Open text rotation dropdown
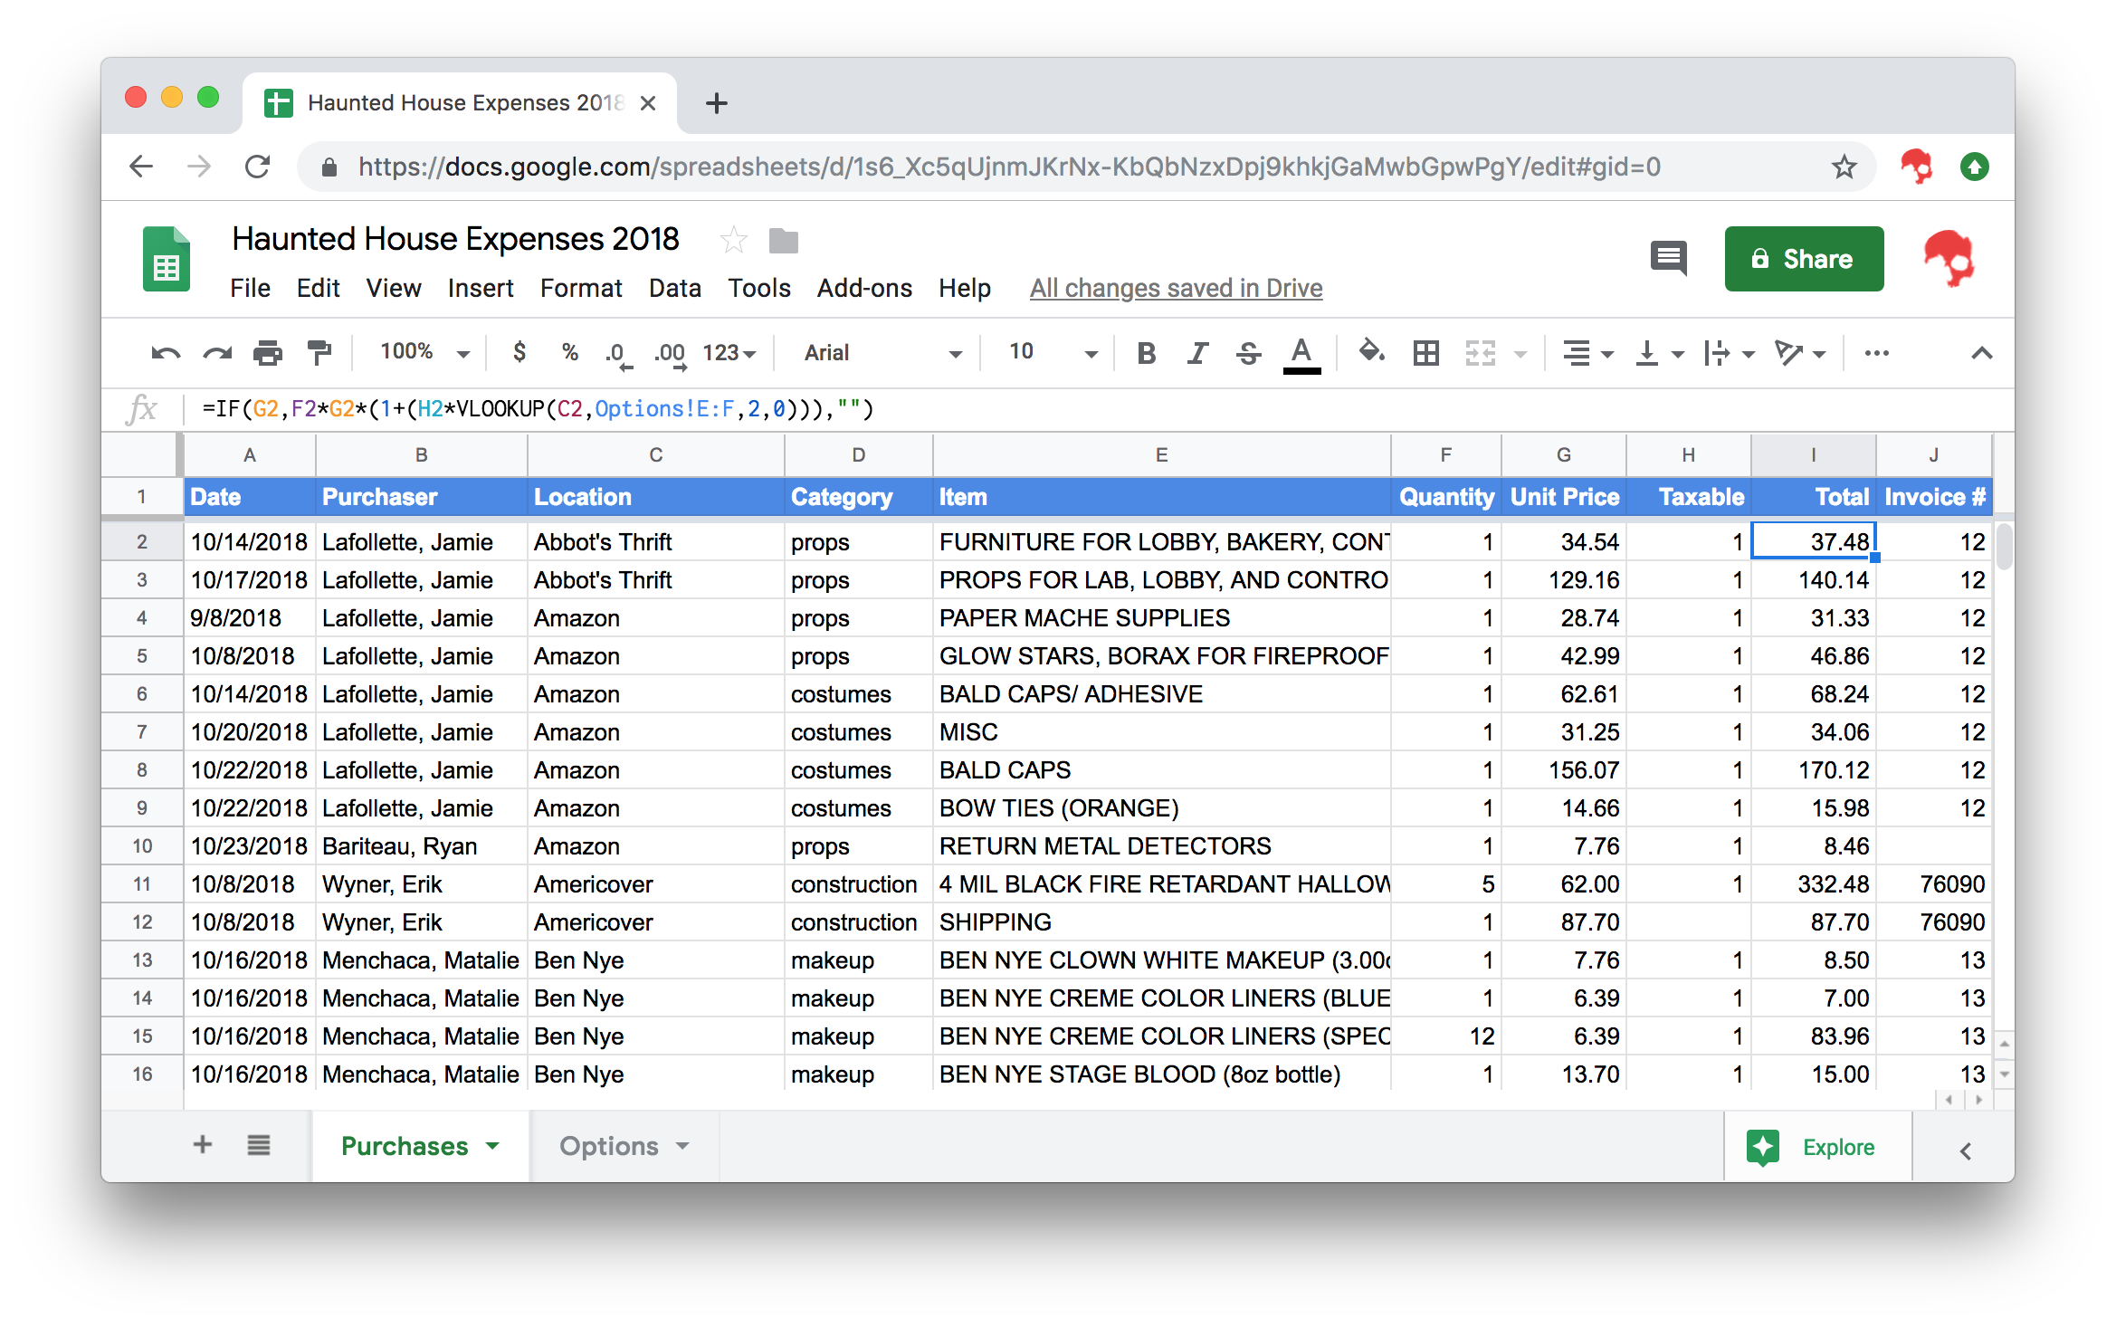2116x1327 pixels. tap(1799, 353)
